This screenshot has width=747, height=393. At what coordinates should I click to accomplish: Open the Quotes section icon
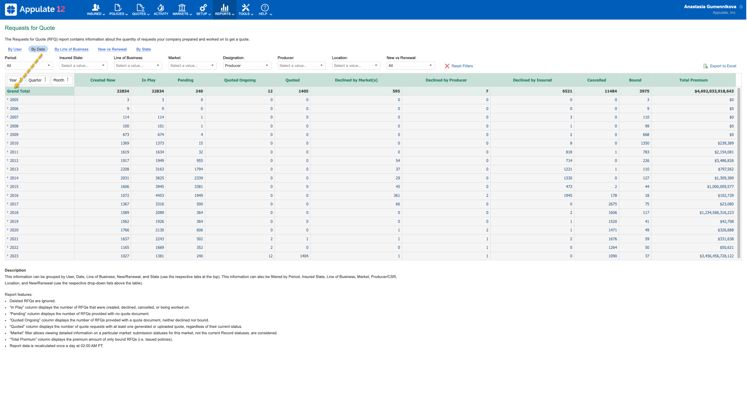(139, 7)
